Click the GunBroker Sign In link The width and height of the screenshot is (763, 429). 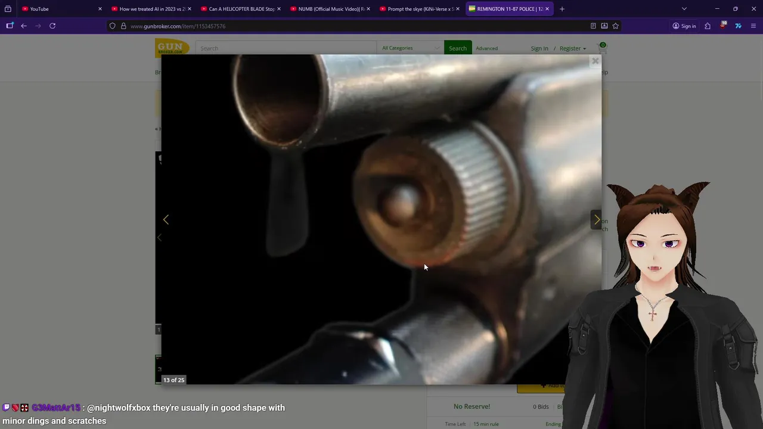click(x=539, y=48)
